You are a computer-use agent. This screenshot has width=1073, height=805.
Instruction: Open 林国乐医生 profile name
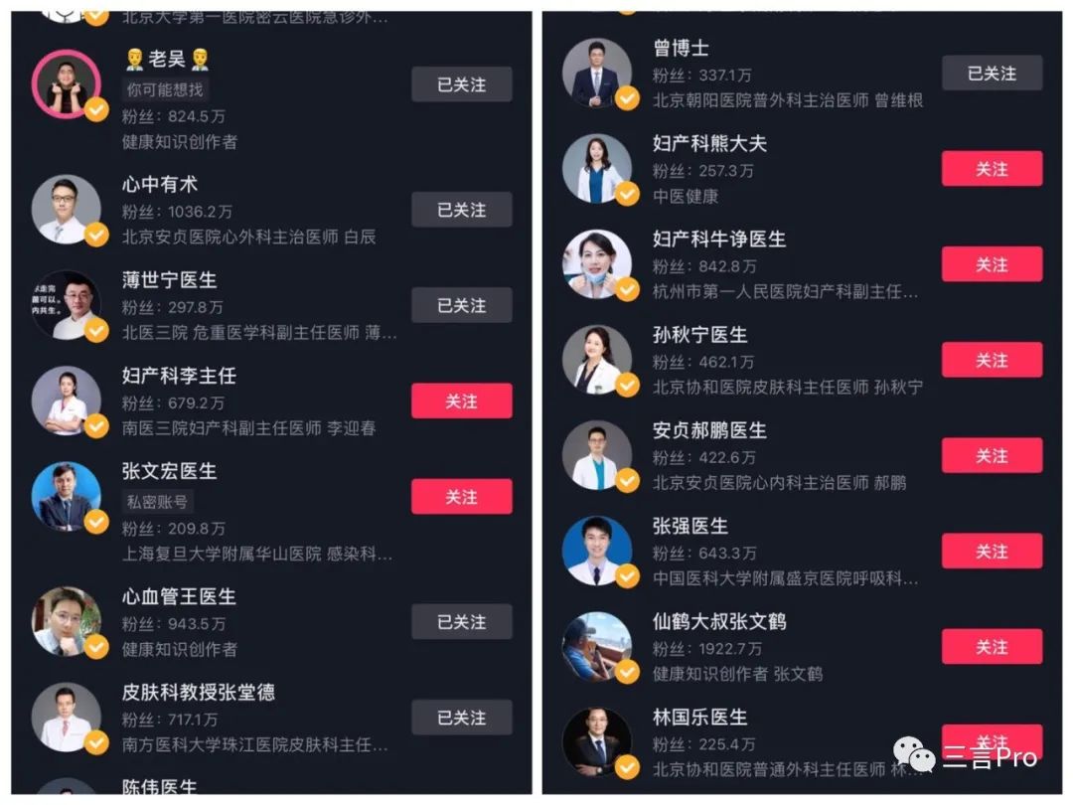(699, 718)
